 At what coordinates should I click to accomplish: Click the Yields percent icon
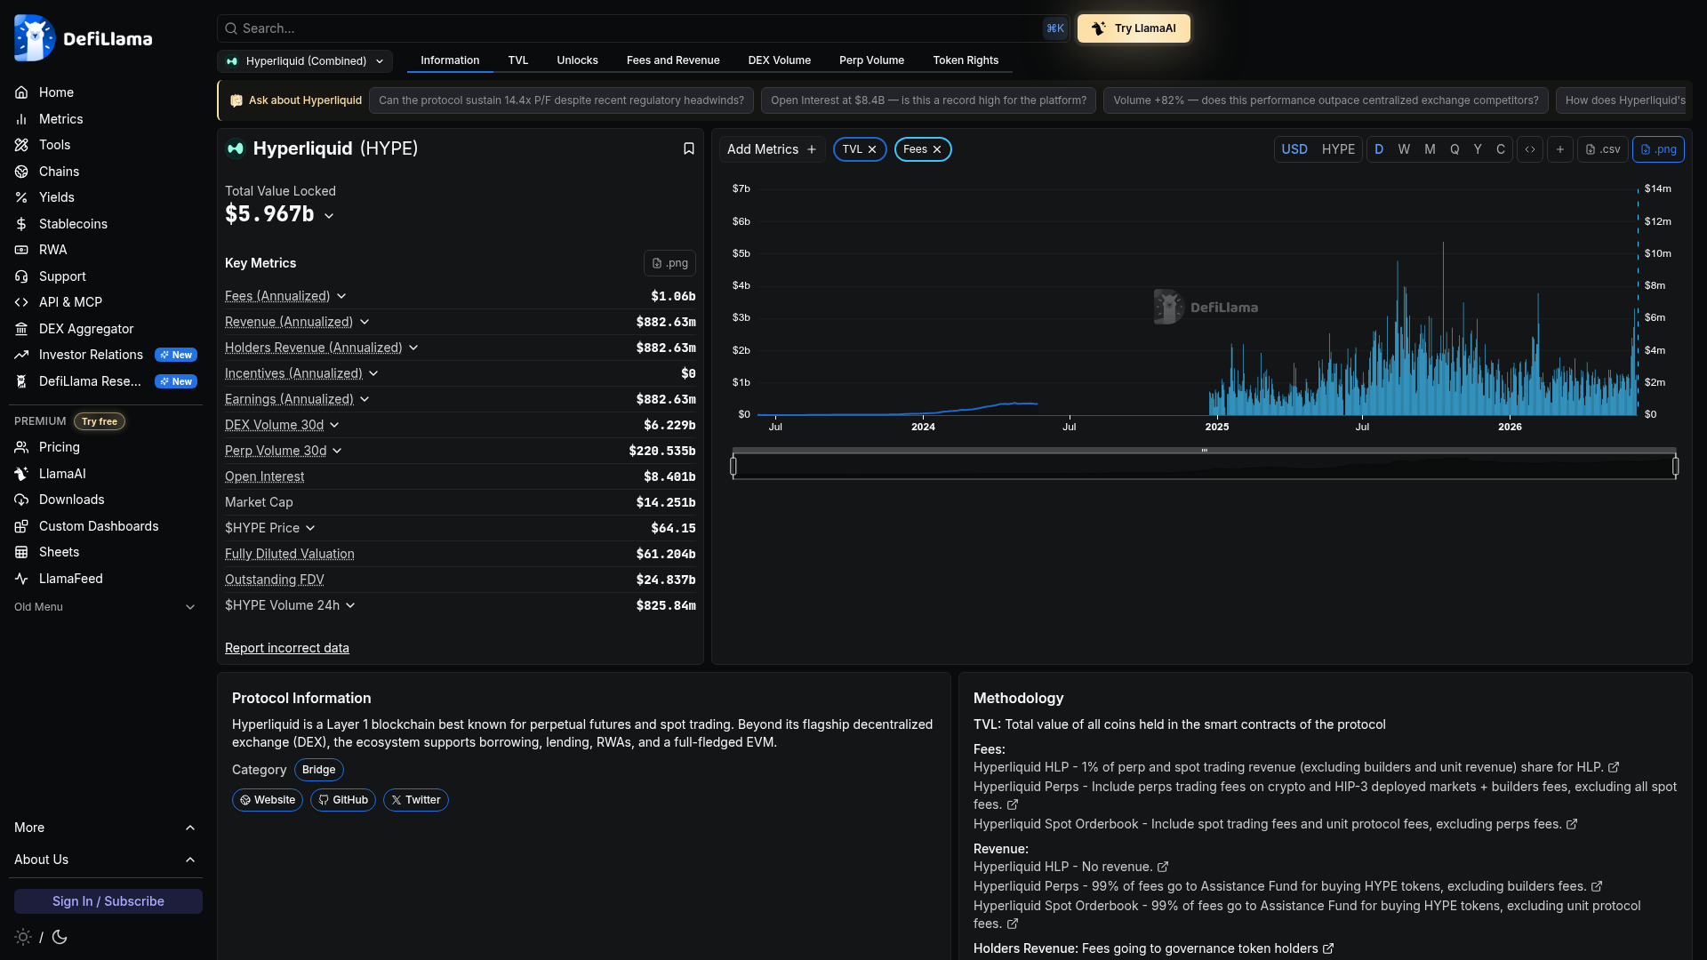[21, 197]
